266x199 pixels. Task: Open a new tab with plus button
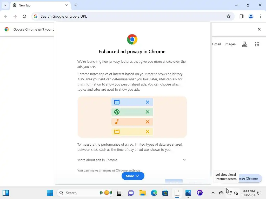(76, 5)
